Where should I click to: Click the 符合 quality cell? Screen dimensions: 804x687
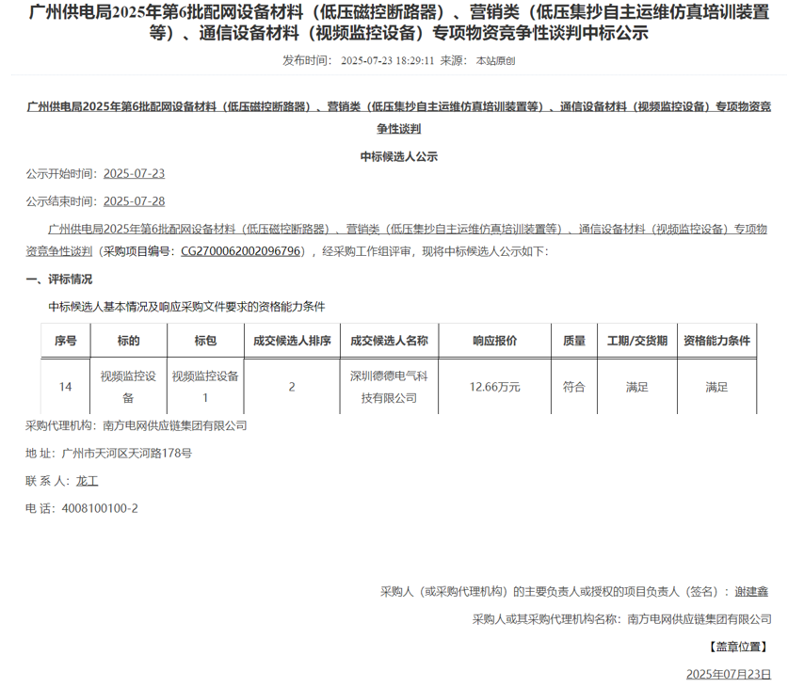pos(574,385)
